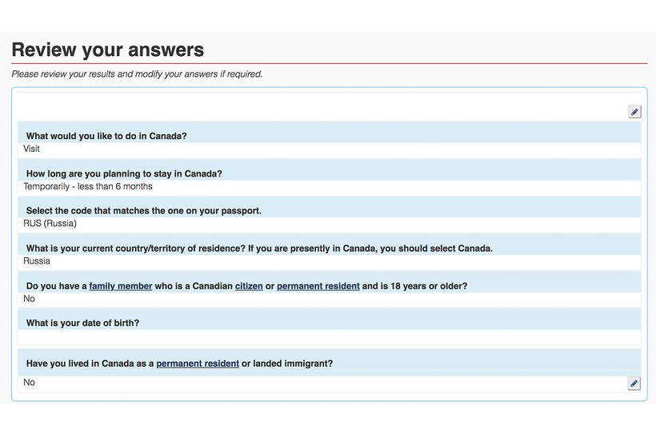Image resolution: width=656 pixels, height=437 pixels.
Task: Click 'permanent resident' link in landed immigrant question
Action: tap(198, 364)
